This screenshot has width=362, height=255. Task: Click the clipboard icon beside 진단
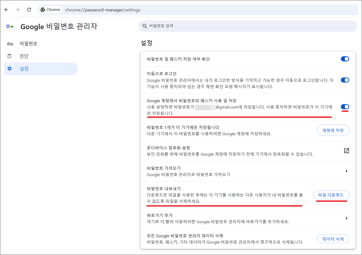point(10,56)
